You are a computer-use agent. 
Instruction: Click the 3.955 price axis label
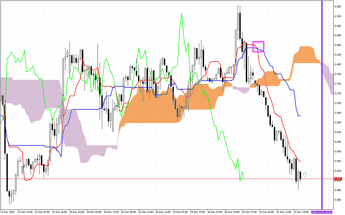[337, 6]
